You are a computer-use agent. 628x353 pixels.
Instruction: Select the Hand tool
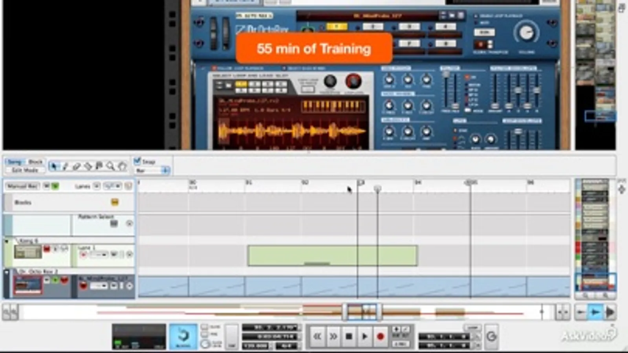point(122,166)
